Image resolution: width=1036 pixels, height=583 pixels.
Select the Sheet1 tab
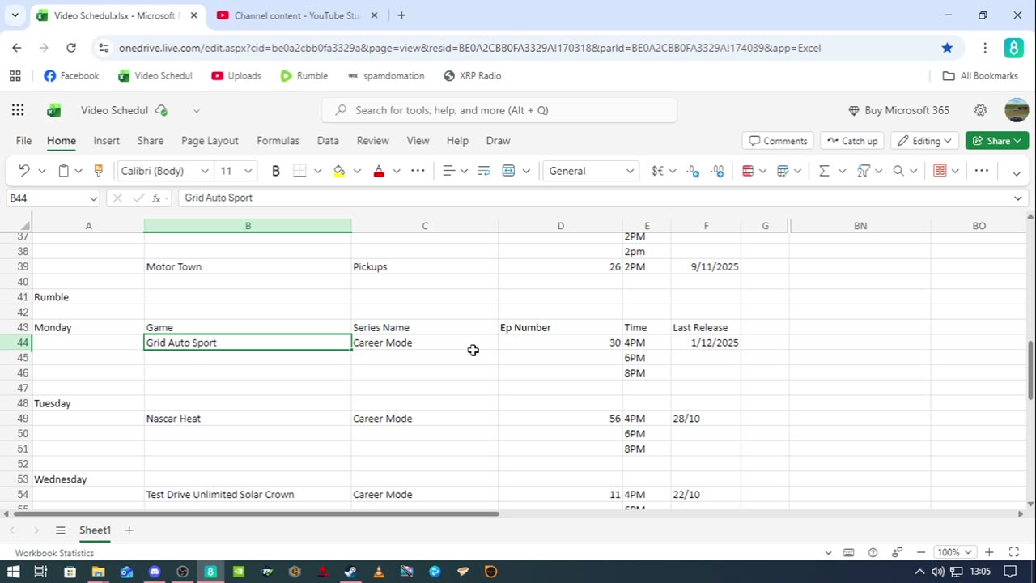pos(95,530)
